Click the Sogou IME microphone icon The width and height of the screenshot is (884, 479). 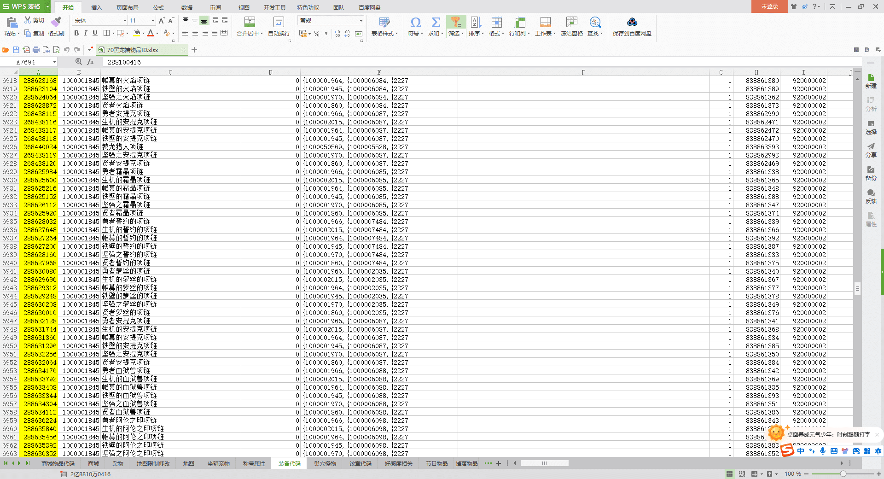coord(823,451)
